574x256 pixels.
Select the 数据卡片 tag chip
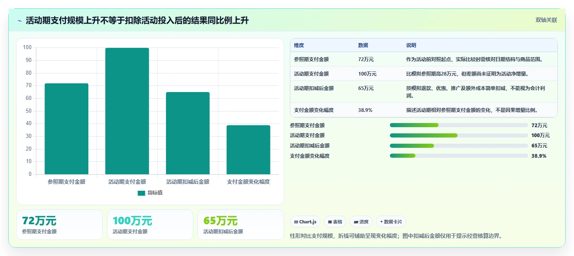391,222
